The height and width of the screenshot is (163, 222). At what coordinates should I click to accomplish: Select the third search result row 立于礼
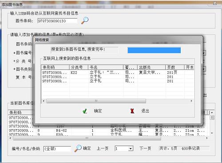[x=118, y=81]
